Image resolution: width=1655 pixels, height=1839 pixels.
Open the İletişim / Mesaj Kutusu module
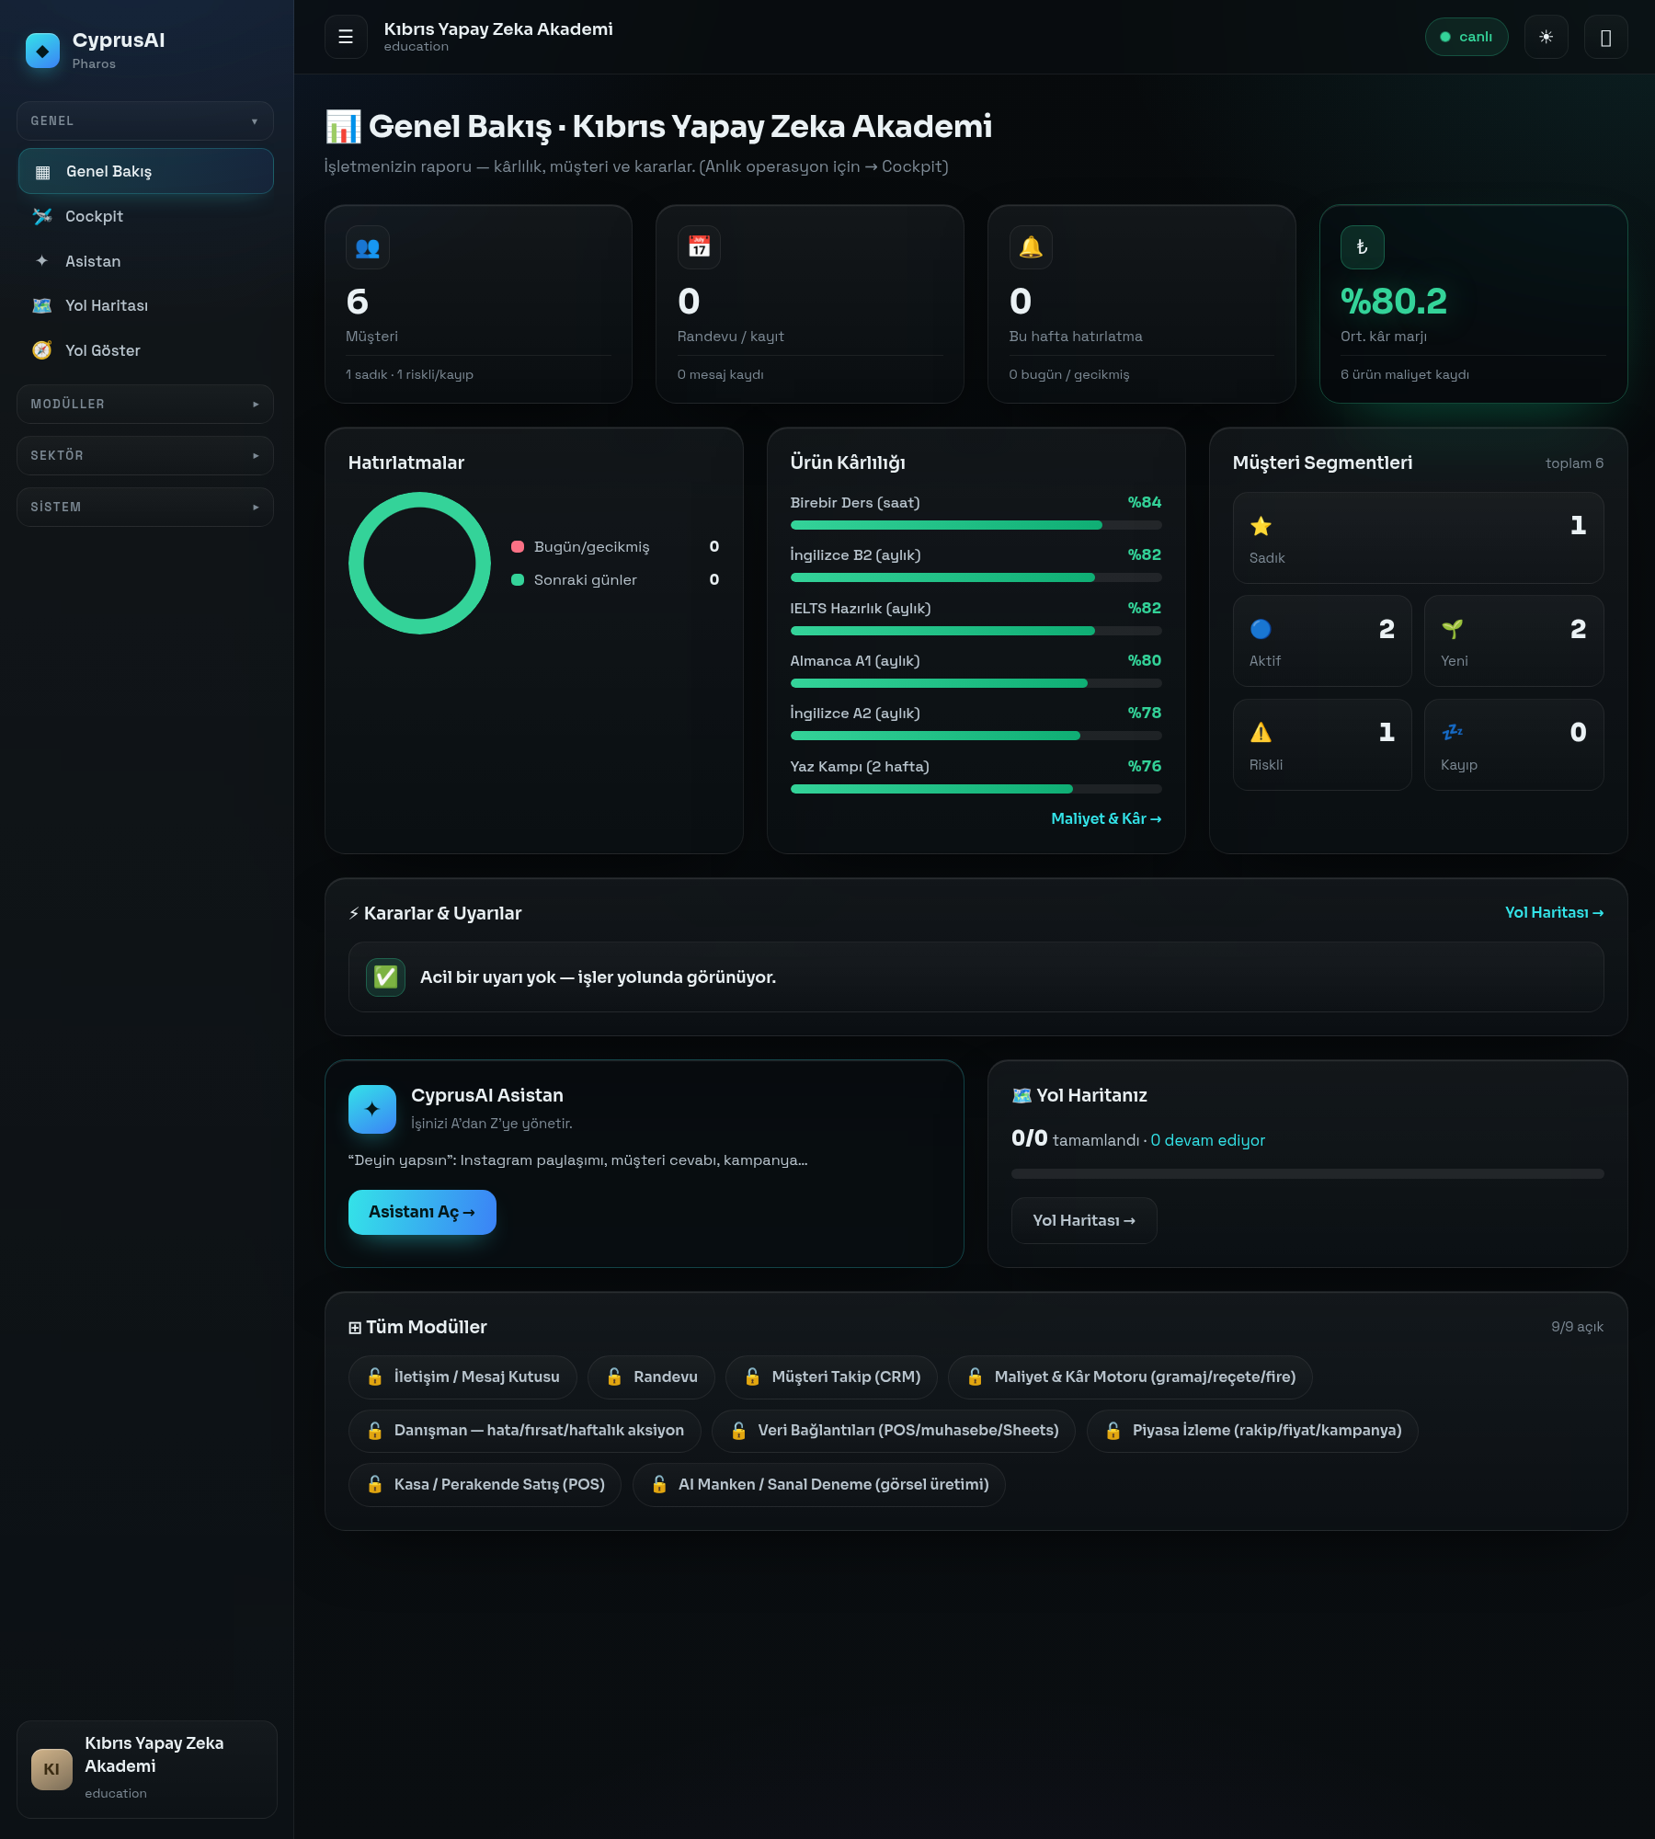(462, 1376)
